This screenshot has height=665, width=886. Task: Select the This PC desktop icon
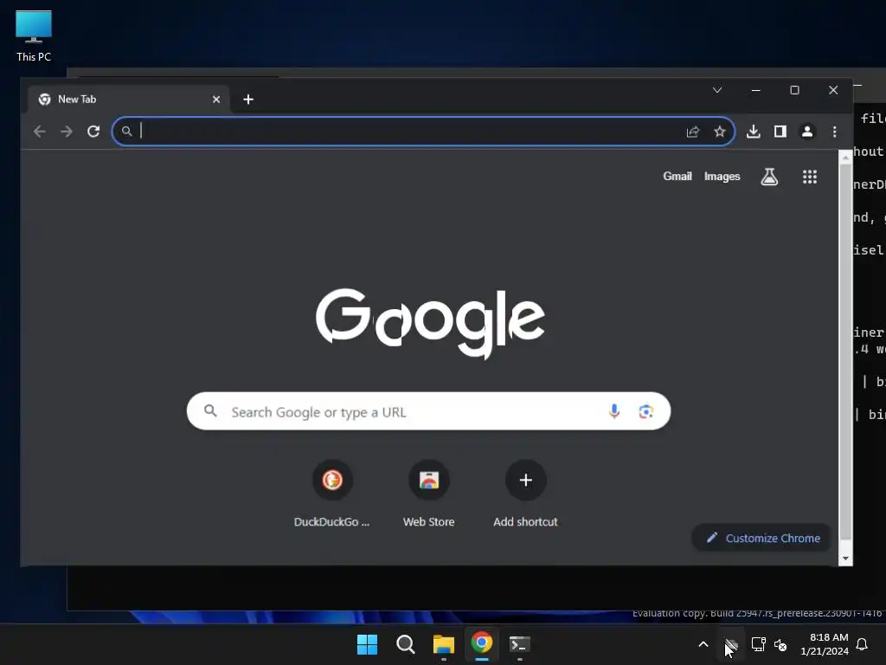34,36
